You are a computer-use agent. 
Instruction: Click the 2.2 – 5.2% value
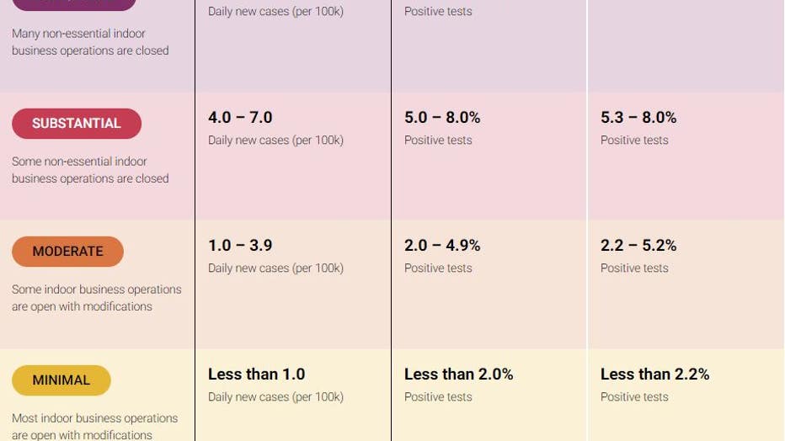tap(638, 246)
